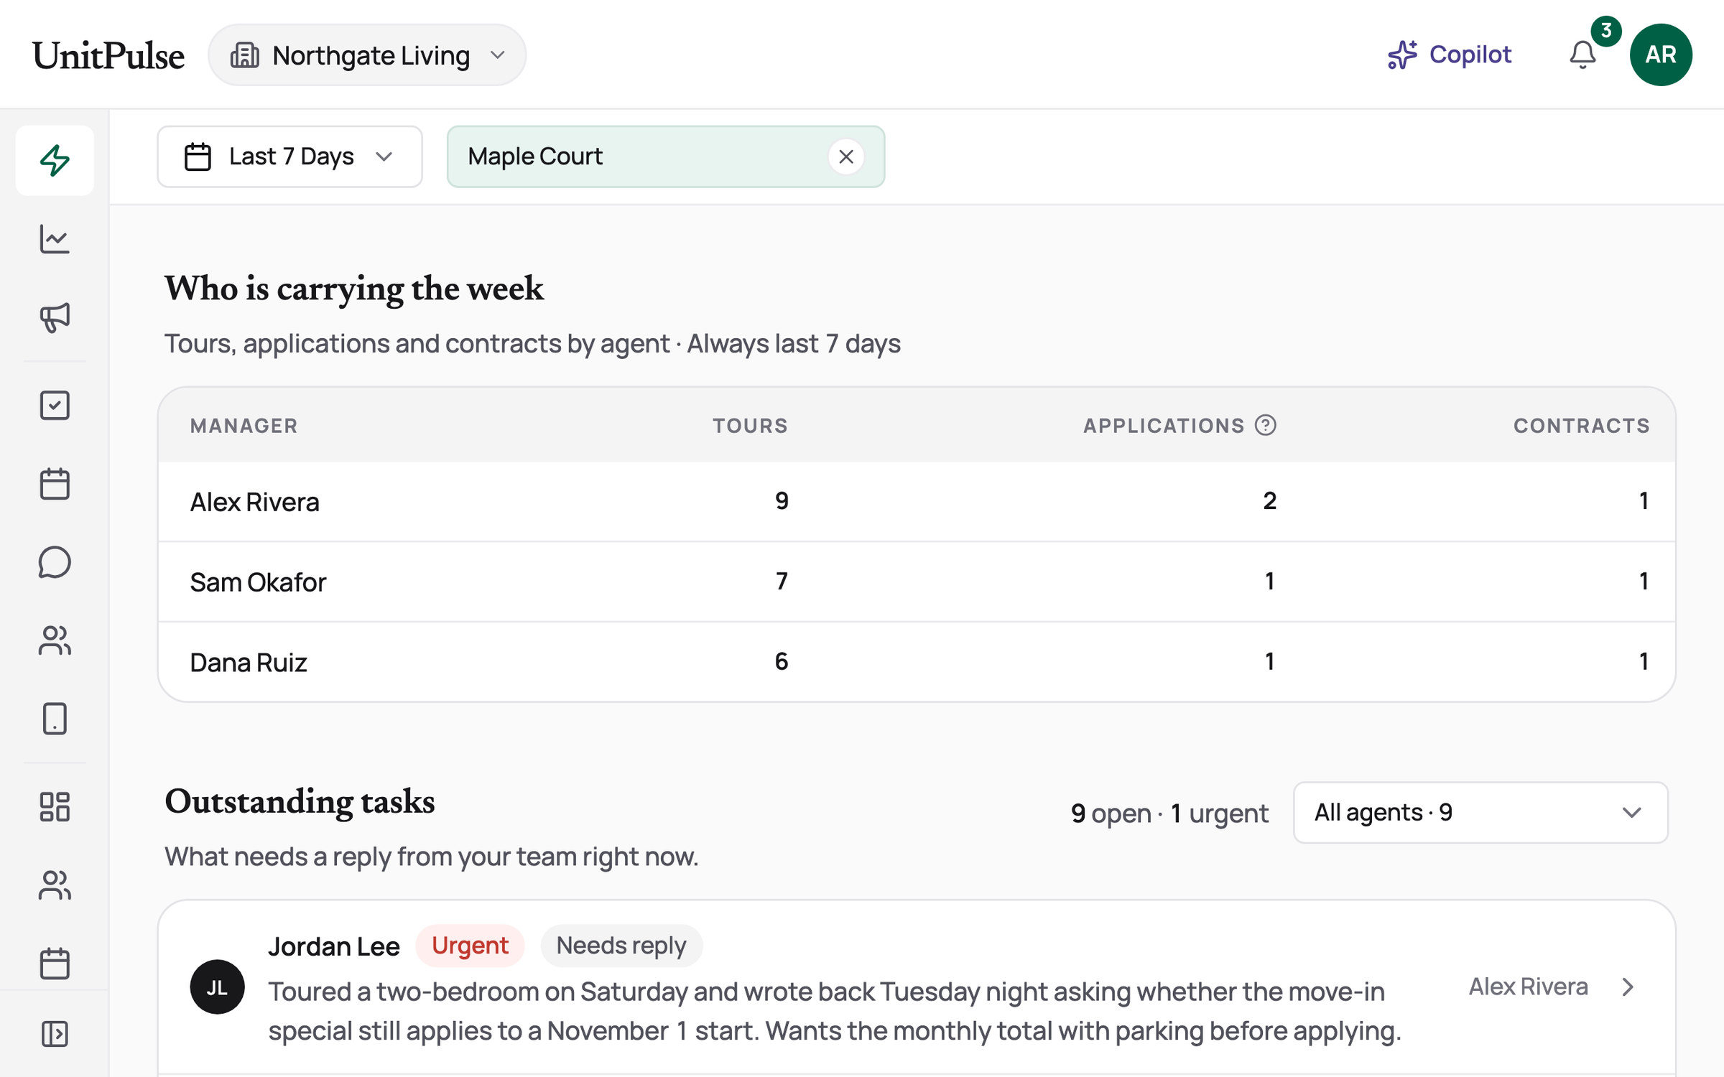Click the Needs reply tag
The image size is (1724, 1077).
point(621,946)
